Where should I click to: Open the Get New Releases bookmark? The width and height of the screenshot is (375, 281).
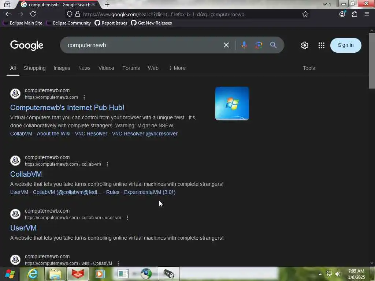(x=151, y=23)
